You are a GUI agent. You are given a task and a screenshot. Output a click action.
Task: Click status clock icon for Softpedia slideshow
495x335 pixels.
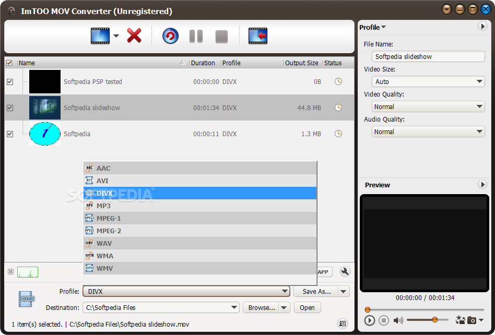(x=338, y=107)
